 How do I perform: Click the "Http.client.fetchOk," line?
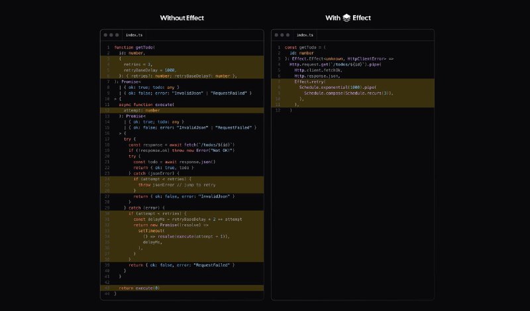pyautogui.click(x=319, y=70)
